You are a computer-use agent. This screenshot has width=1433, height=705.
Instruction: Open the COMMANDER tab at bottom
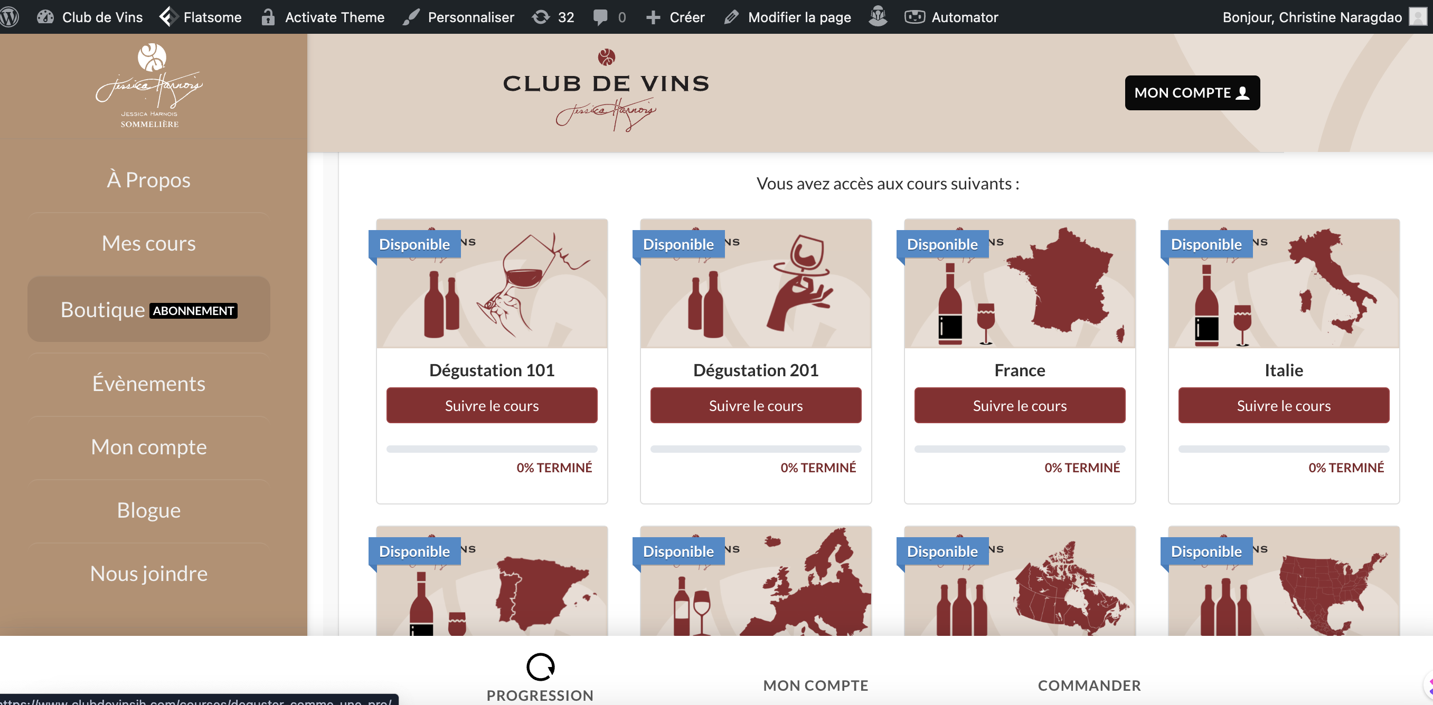[1089, 685]
